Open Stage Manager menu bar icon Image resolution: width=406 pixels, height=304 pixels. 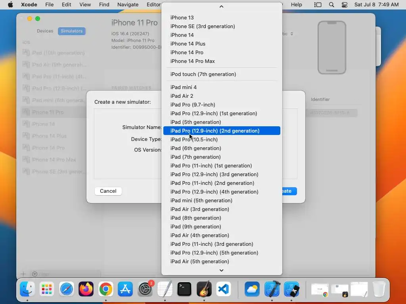pyautogui.click(x=318, y=5)
